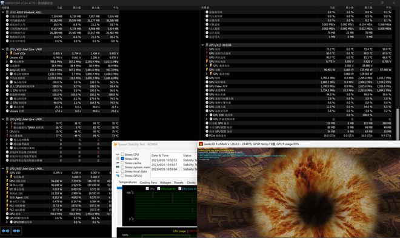Screen dimensions: 400x238
Task: Click the HWiNFO64 icon in the title bar
Action: click(x=2, y=3)
